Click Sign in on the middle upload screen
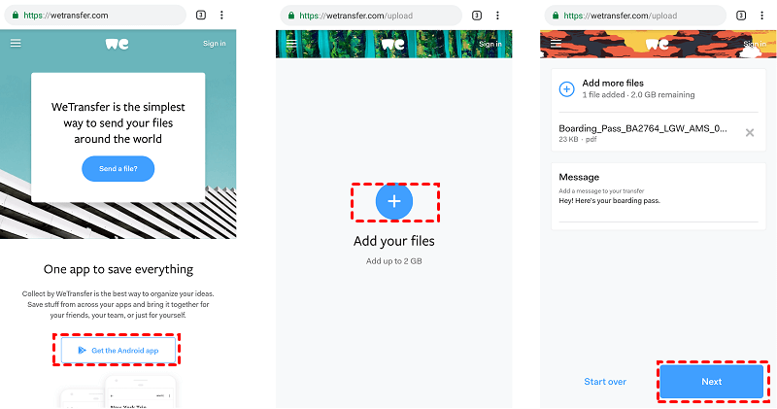 (x=490, y=44)
